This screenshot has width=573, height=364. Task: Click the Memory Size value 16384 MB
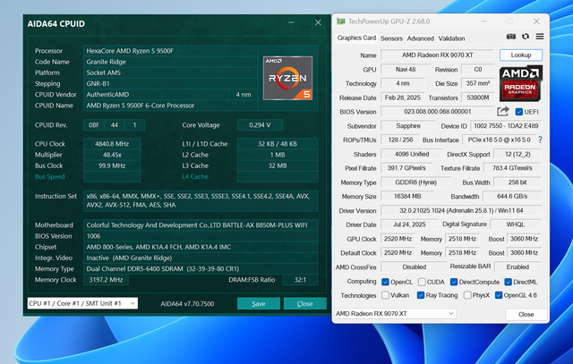(x=407, y=197)
